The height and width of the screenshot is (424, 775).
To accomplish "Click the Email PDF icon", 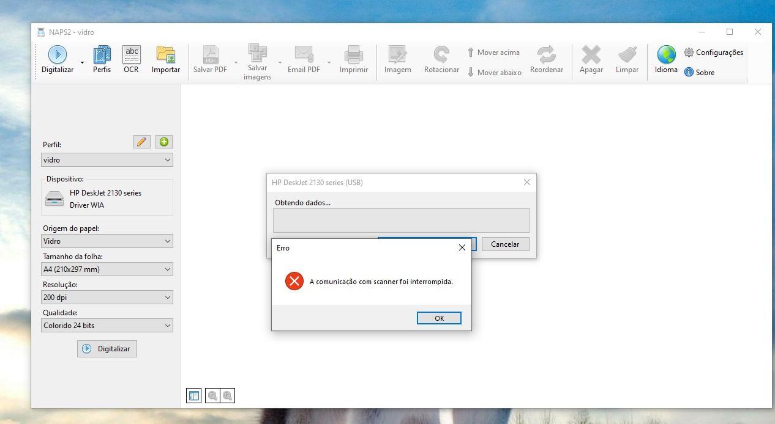I will tap(304, 54).
